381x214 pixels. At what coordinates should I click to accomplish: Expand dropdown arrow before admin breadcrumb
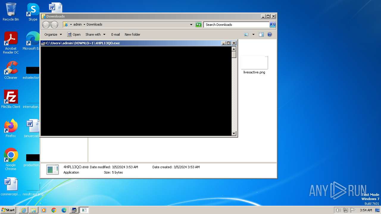pos(71,25)
